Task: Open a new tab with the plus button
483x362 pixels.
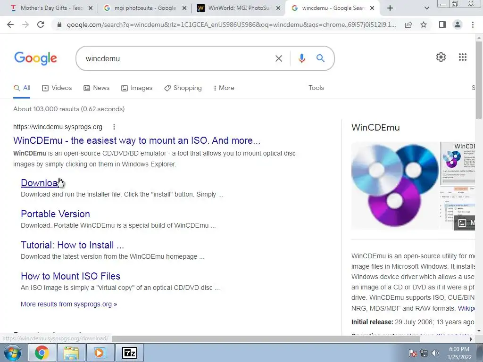Action: pyautogui.click(x=390, y=8)
